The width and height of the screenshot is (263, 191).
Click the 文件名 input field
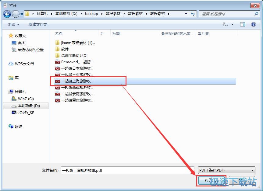pyautogui.click(x=122, y=170)
